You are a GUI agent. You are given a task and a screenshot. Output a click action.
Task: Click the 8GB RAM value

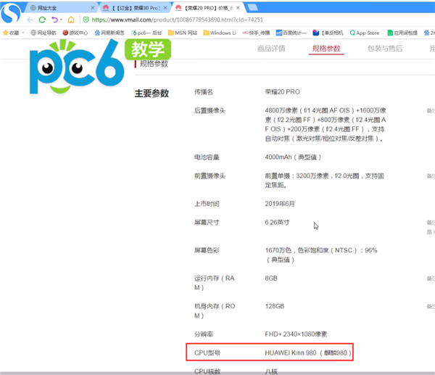click(x=271, y=278)
